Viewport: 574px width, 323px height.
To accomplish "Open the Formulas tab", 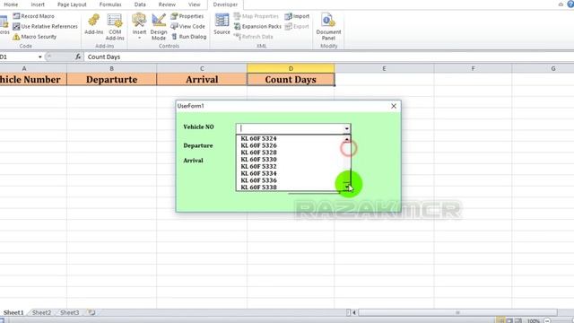I will tap(110, 4).
